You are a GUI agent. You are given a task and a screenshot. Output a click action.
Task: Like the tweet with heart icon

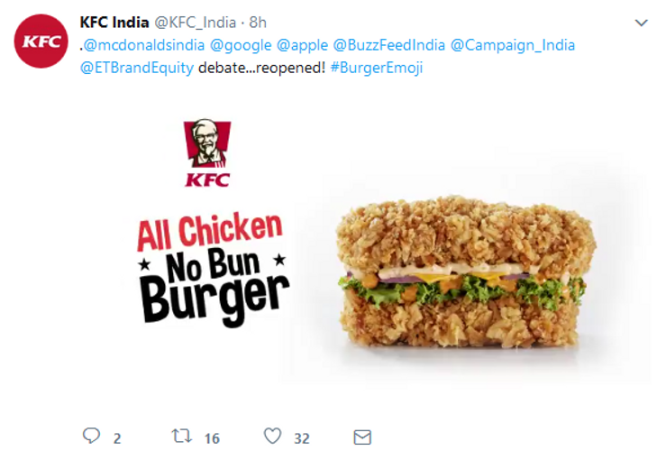coord(273,437)
